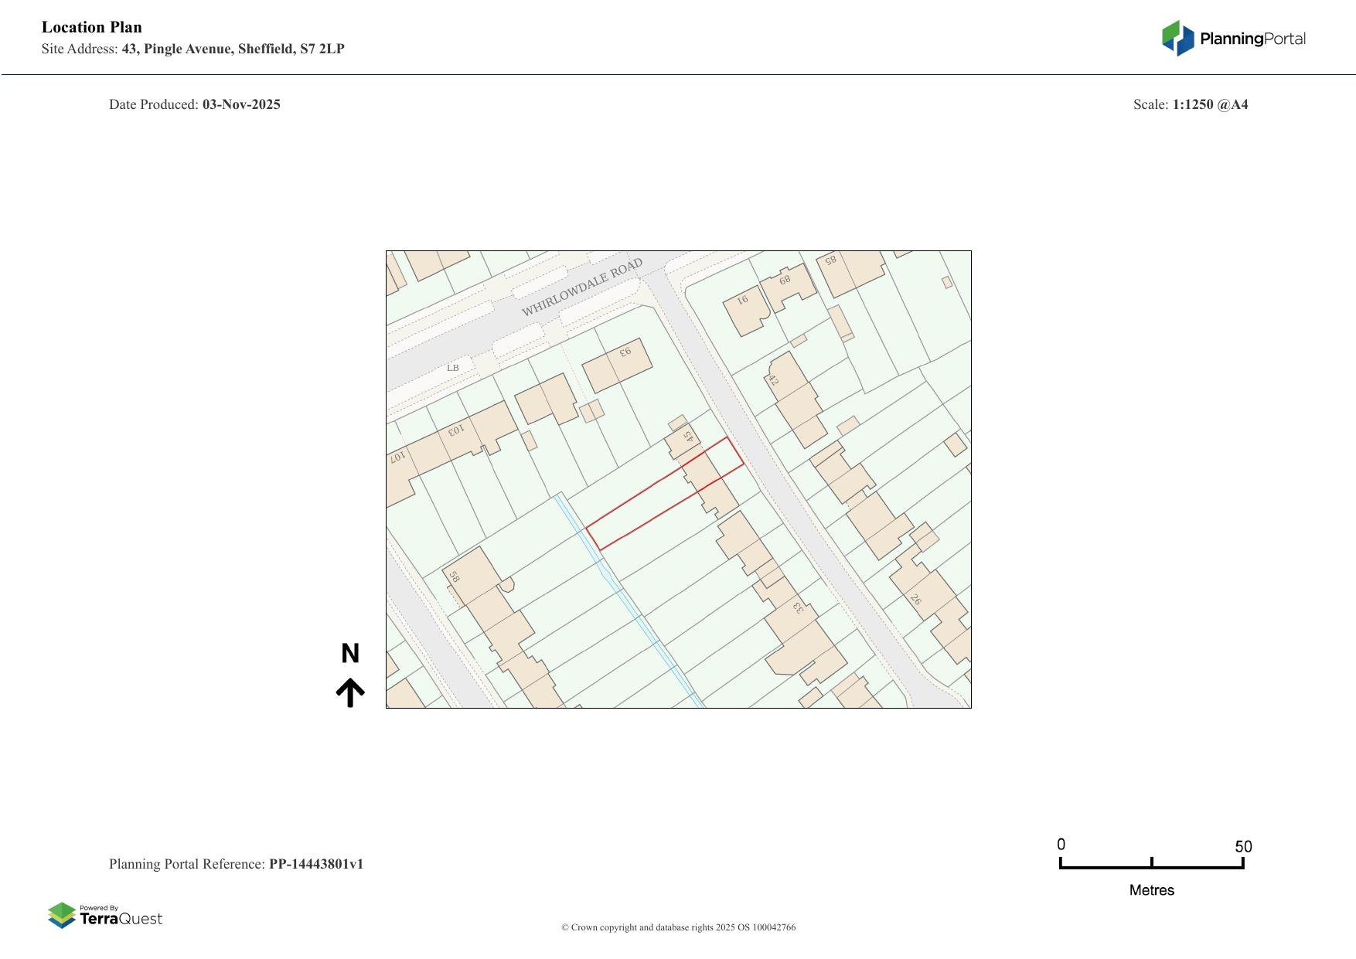Click the scale bar above Metres
Viewport: 1356px width, 959px height.
[1151, 865]
